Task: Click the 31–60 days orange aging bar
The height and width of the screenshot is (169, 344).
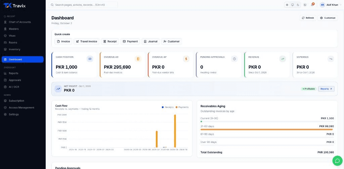Action: point(266,130)
